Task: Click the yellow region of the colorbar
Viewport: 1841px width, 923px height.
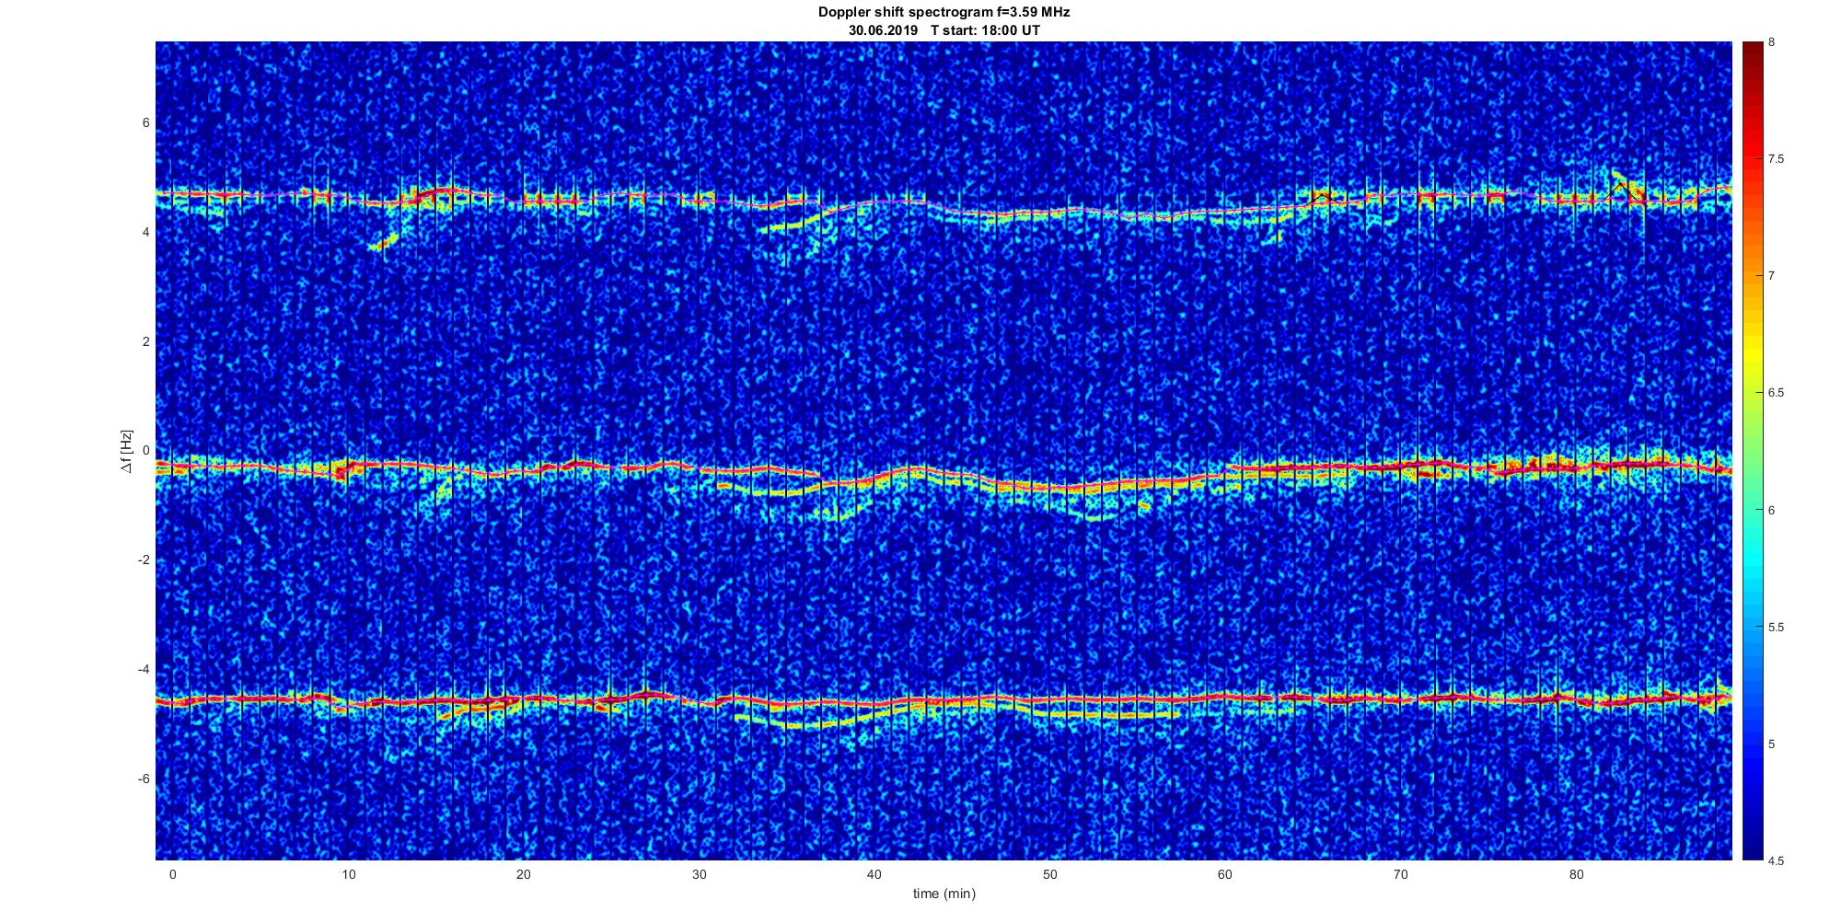Action: pyautogui.click(x=1752, y=354)
